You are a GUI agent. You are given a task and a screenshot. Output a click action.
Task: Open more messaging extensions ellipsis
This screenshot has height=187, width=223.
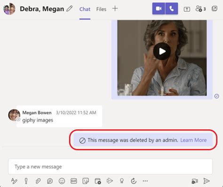click(145, 181)
